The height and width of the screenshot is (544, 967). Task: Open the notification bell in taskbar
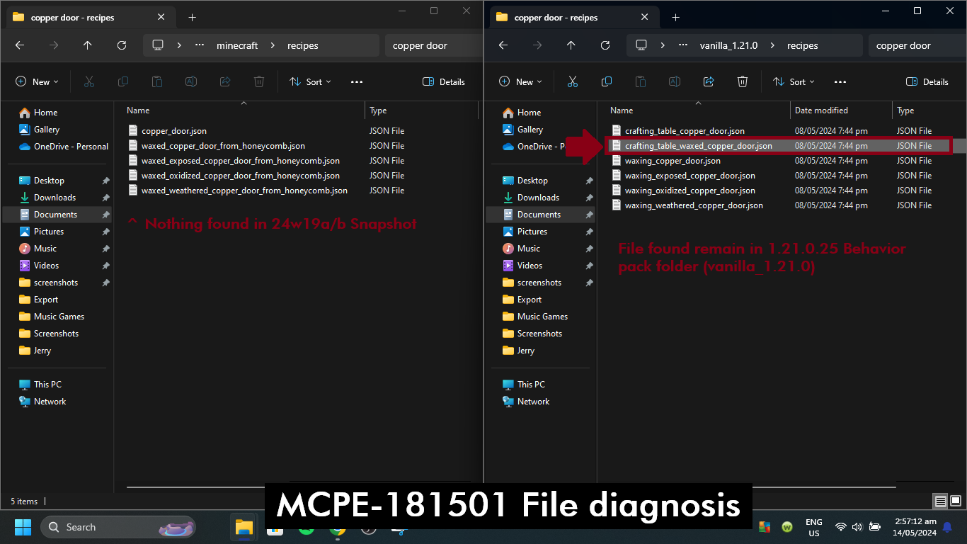coord(947,527)
